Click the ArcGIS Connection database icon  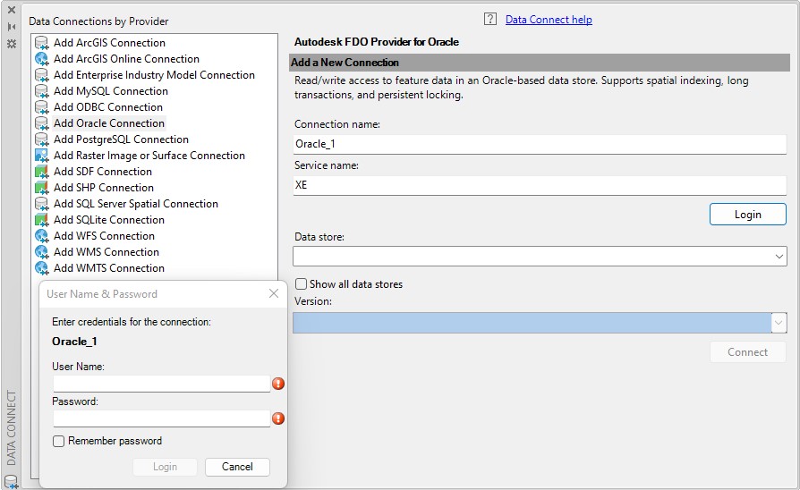(x=41, y=43)
